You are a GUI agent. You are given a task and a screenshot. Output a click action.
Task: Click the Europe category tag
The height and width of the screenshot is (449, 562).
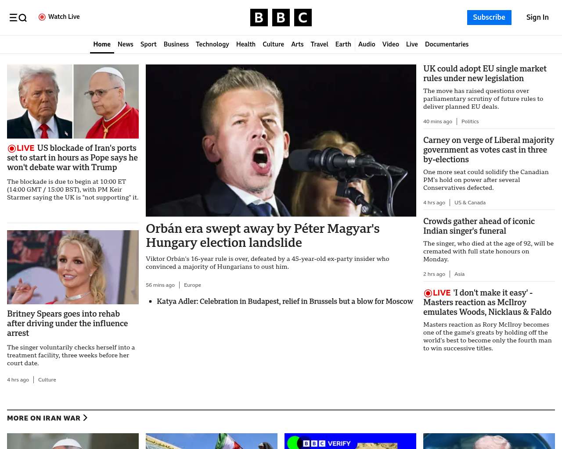pos(192,285)
